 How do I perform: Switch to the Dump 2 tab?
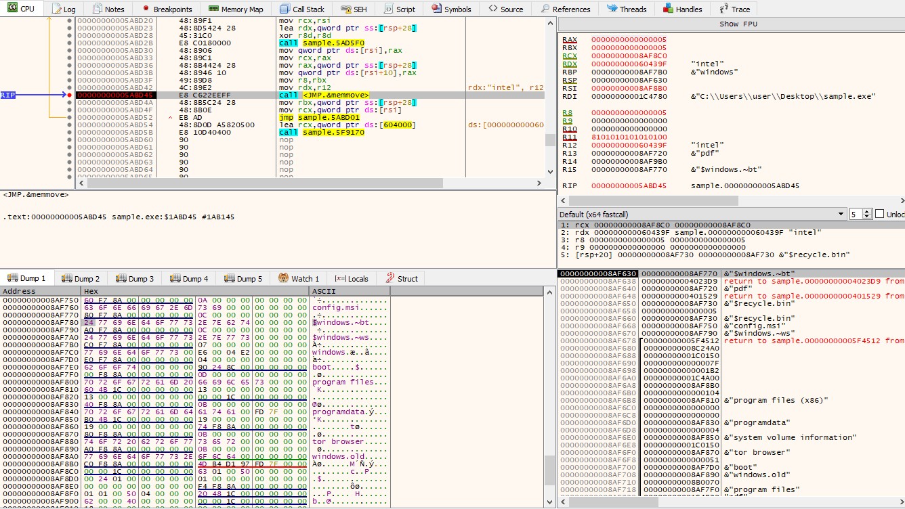click(x=81, y=278)
